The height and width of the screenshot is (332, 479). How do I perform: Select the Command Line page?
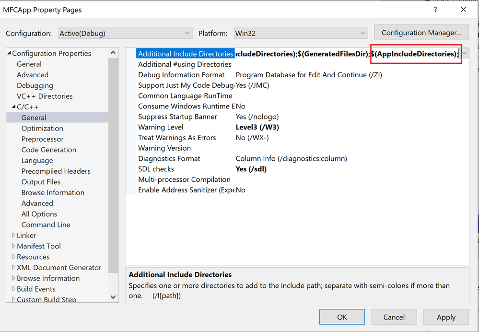(46, 225)
